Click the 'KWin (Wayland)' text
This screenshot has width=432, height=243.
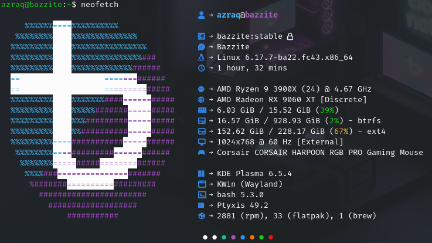[x=250, y=184]
